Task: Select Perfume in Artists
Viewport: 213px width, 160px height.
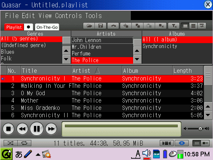Action: pos(102,53)
